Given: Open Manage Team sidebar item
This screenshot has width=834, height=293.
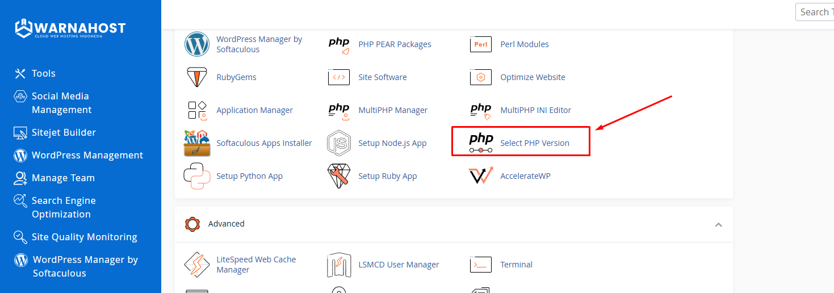Looking at the screenshot, I should pos(63,178).
